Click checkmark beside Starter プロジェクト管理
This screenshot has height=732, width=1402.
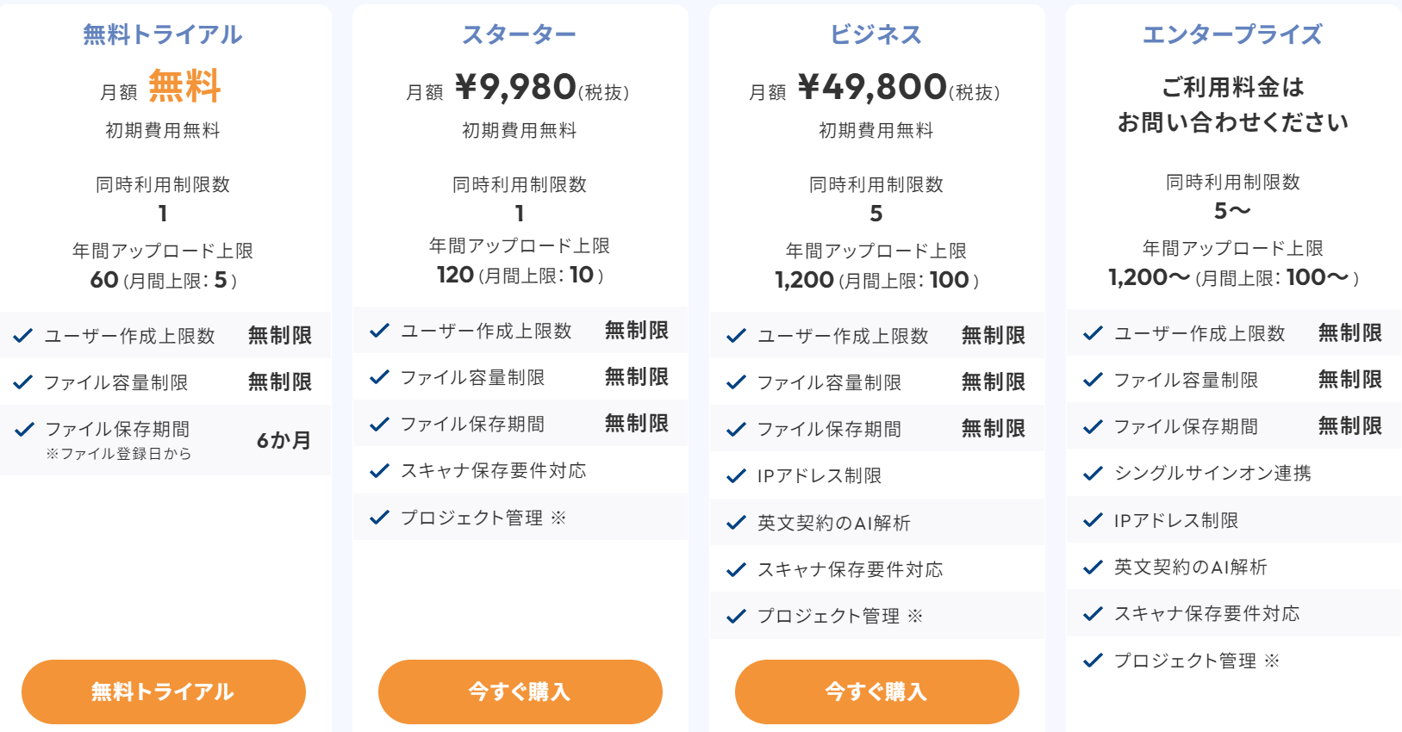(x=380, y=518)
